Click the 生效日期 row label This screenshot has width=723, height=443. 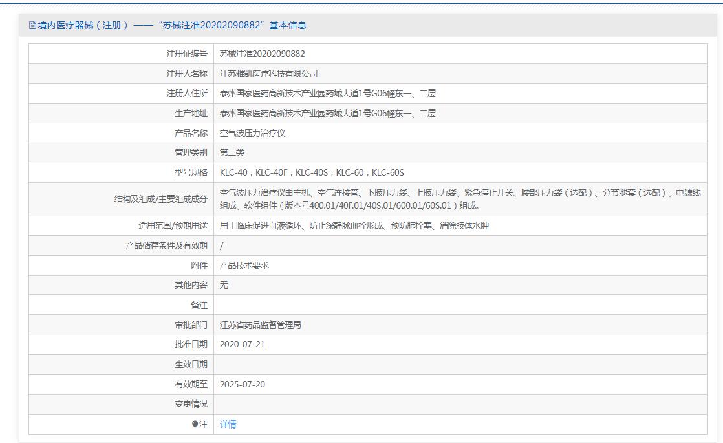[191, 364]
